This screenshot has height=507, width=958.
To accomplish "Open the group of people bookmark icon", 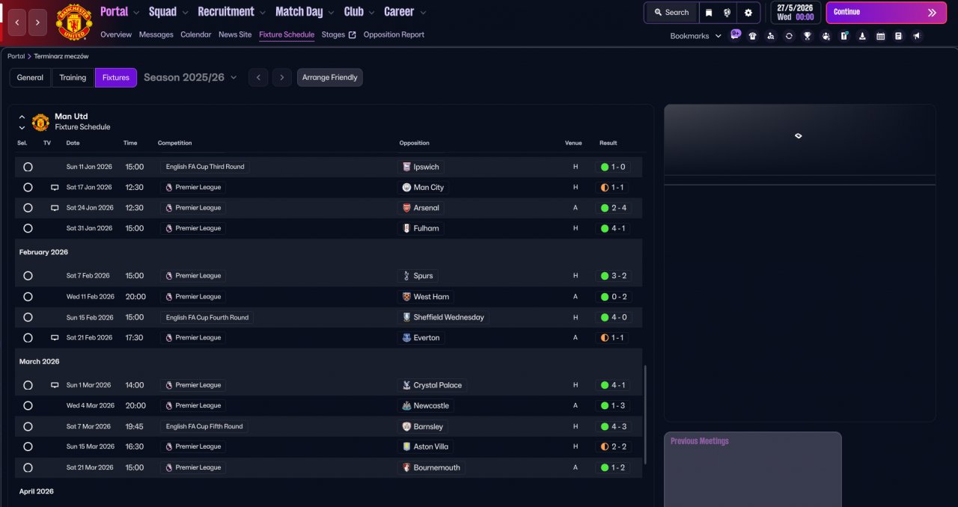I will pyautogui.click(x=826, y=36).
